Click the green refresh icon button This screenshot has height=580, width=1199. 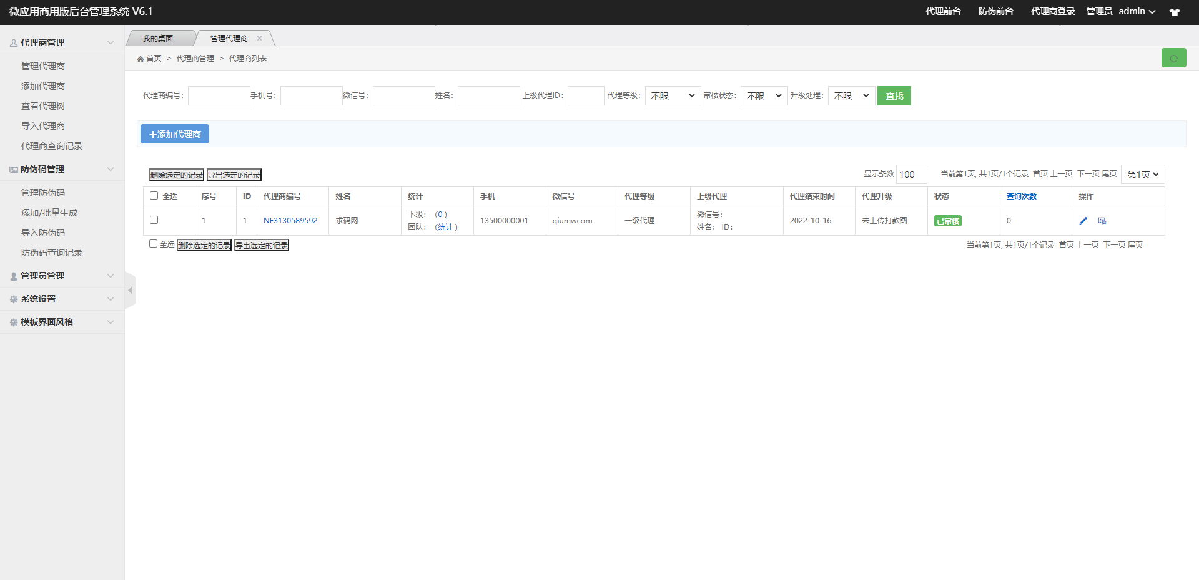click(x=1173, y=58)
